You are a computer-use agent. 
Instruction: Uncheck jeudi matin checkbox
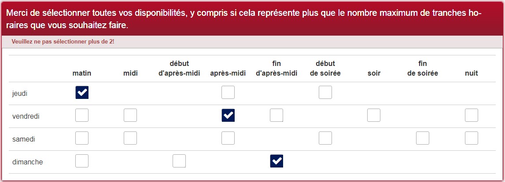coord(82,93)
